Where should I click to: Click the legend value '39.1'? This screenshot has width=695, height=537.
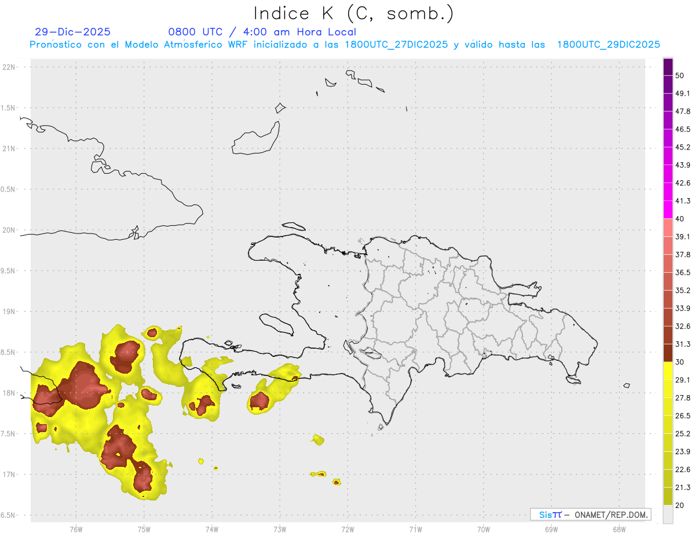coord(683,236)
